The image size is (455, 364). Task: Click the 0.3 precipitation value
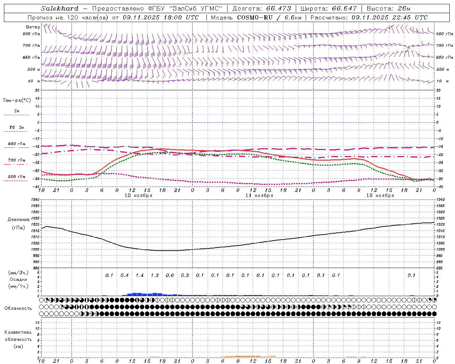(x=185, y=275)
